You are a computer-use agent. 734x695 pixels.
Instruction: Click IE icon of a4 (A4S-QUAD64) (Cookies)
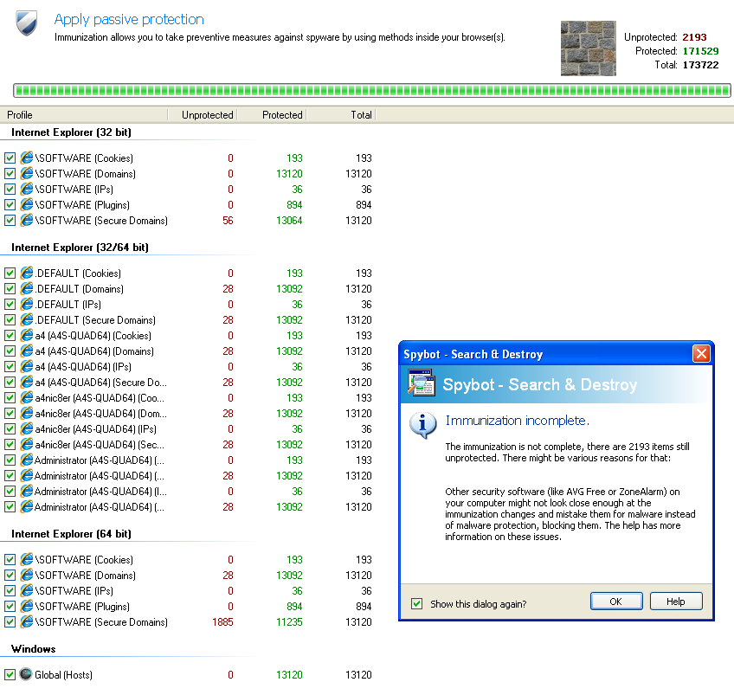click(27, 336)
